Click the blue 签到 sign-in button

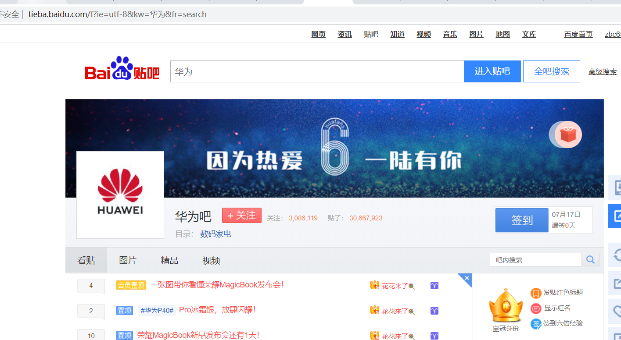pyautogui.click(x=522, y=220)
